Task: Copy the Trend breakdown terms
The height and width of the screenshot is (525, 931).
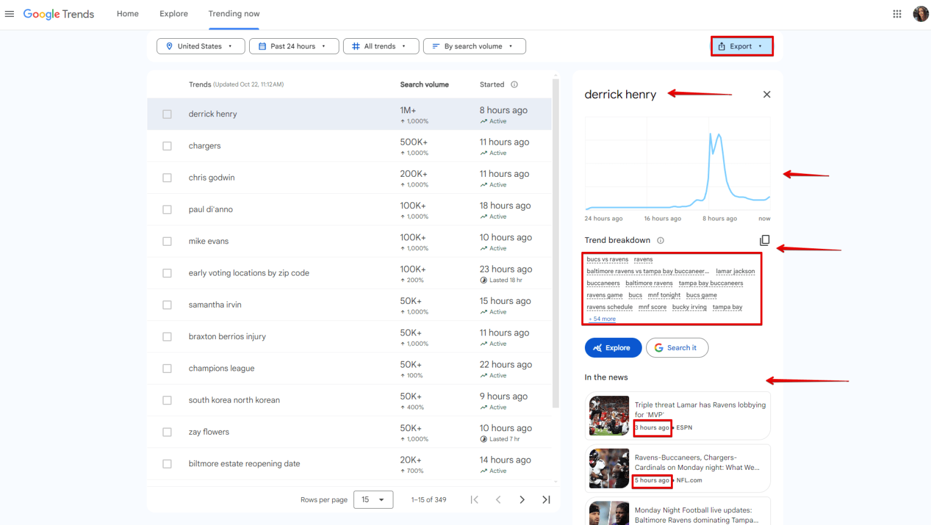Action: pos(764,240)
